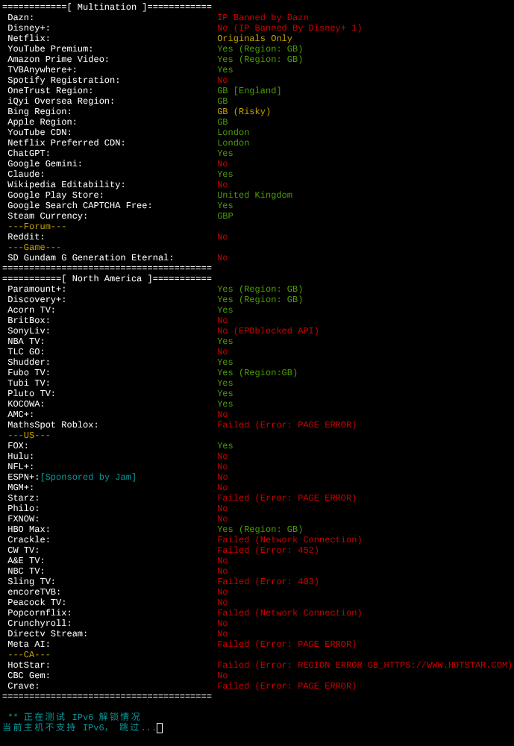
Task: Click '---US---' section header
Action: coord(28,436)
